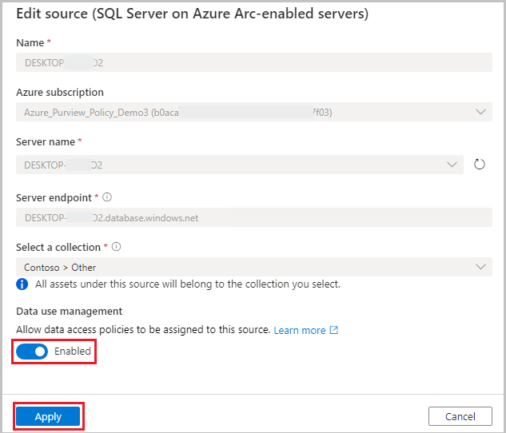Click the Cancel button

click(x=460, y=416)
